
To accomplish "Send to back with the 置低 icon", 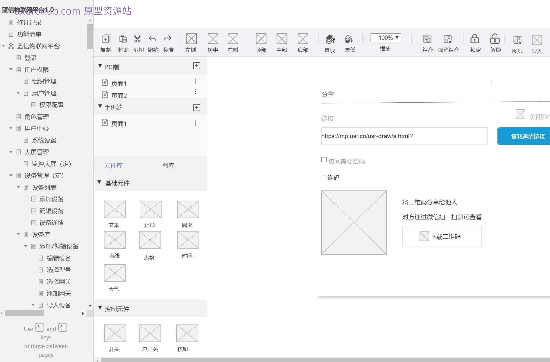I will (349, 39).
